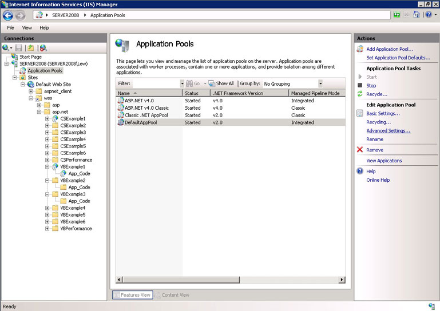Viewport: 440px width, 311px height.
Task: Switch to Features View tab
Action: tap(132, 295)
